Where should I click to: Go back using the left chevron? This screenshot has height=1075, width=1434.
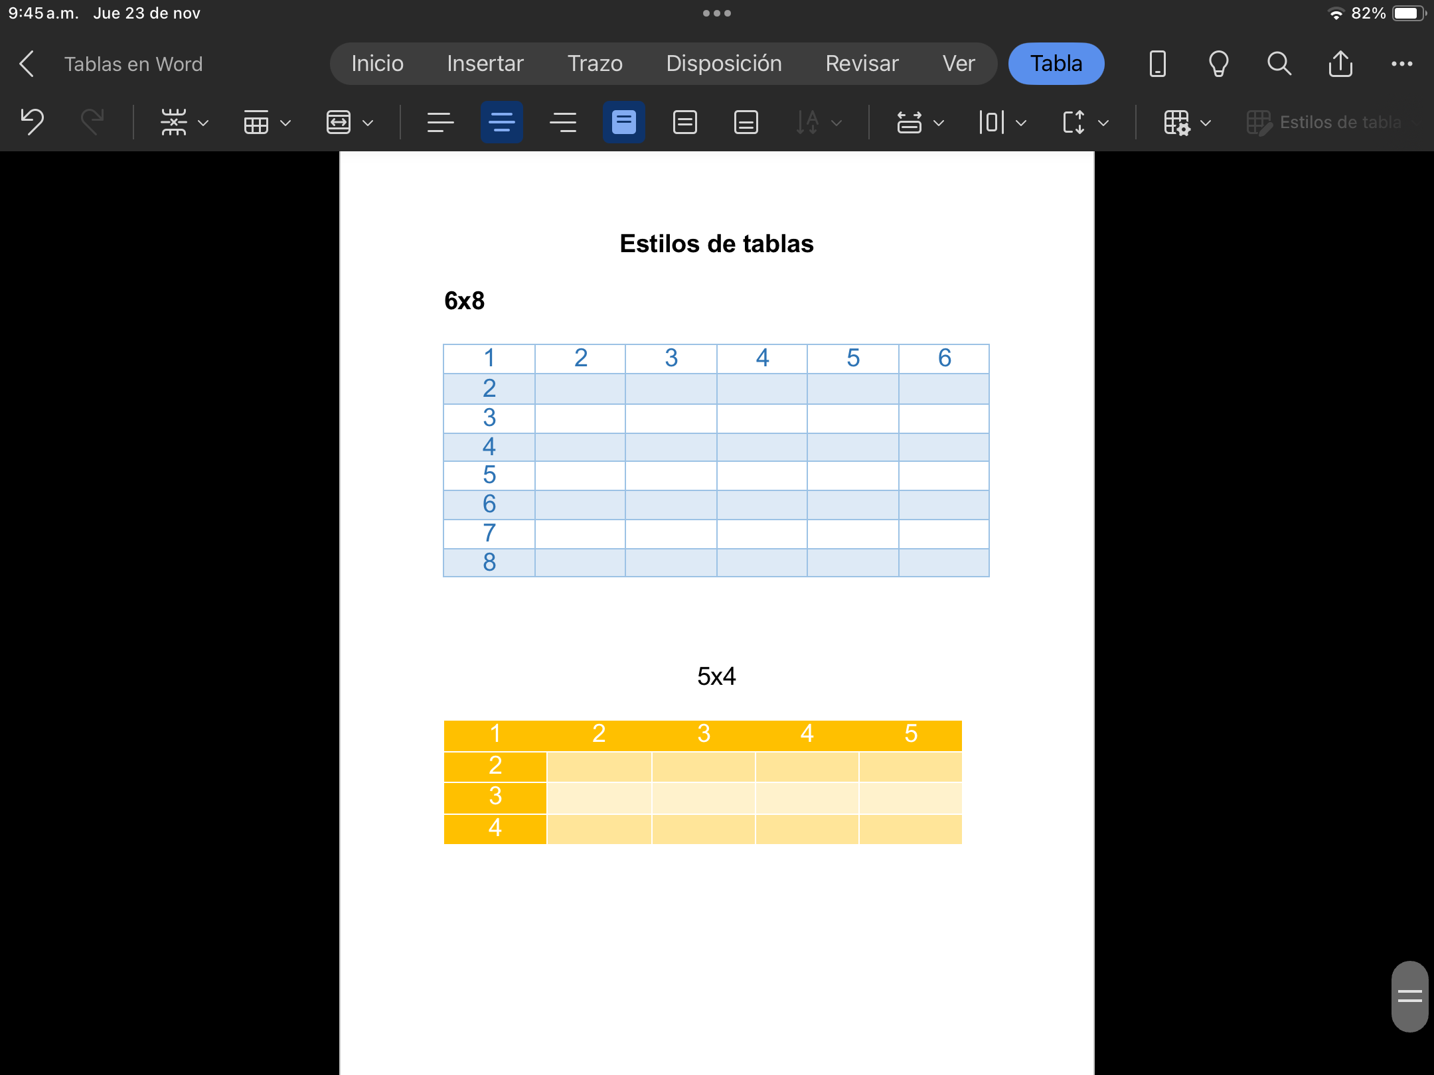pyautogui.click(x=27, y=64)
